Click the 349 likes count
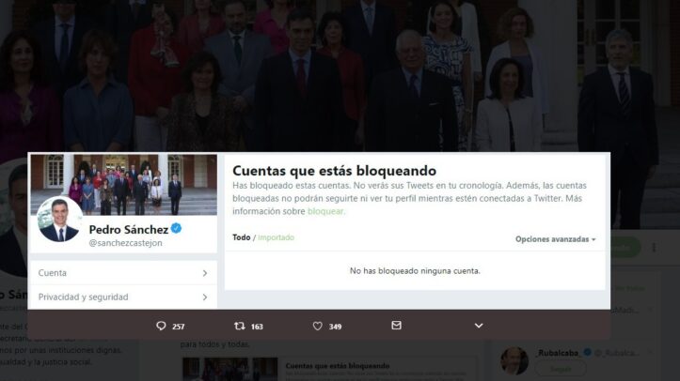The image size is (680, 381). point(335,327)
